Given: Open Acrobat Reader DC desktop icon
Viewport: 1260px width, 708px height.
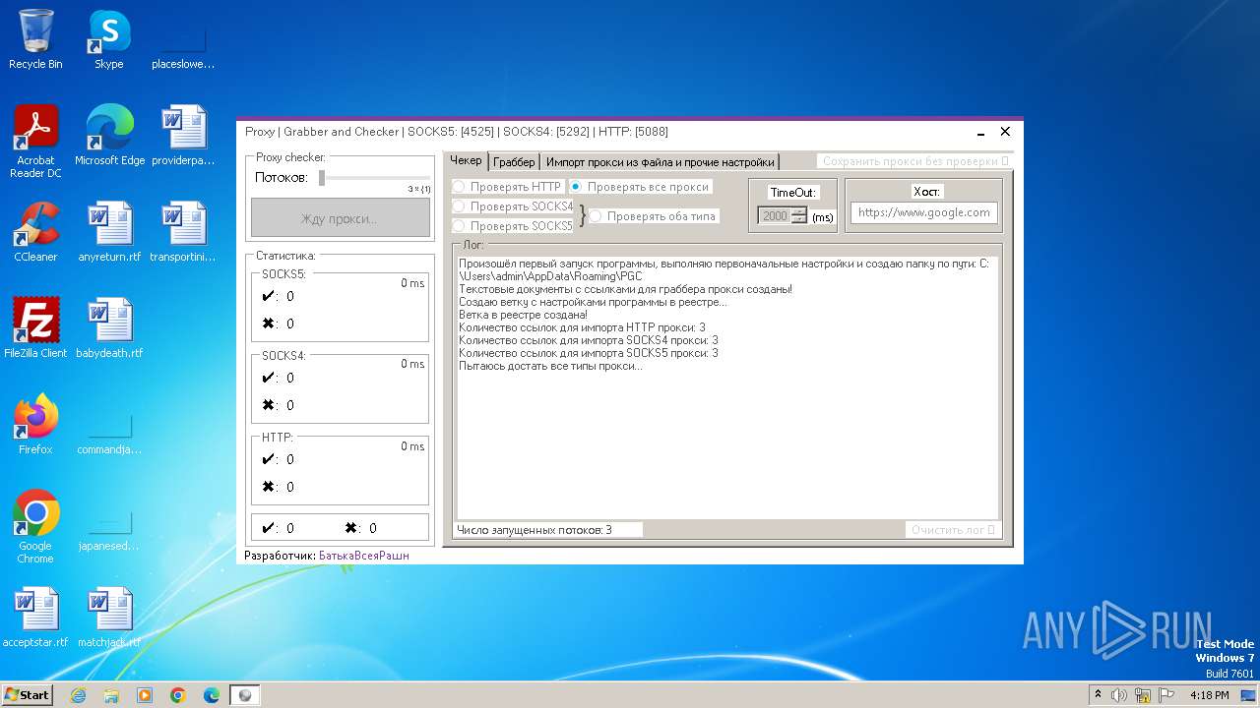Looking at the screenshot, I should (x=35, y=141).
